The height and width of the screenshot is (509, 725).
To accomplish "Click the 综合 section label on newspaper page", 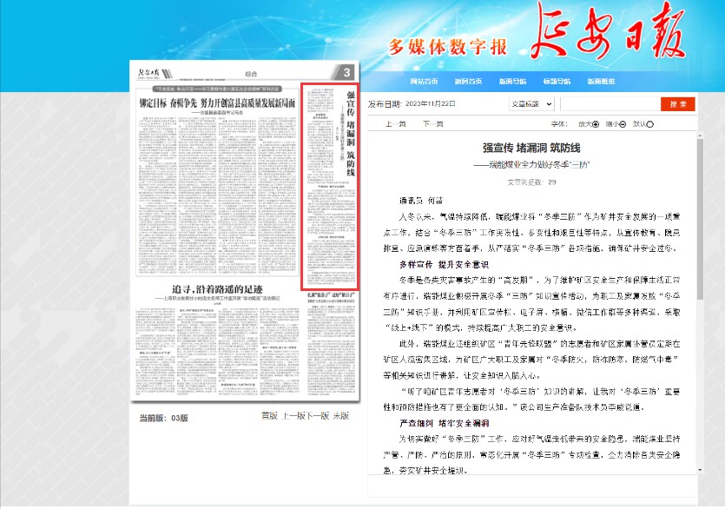I will [x=251, y=74].
